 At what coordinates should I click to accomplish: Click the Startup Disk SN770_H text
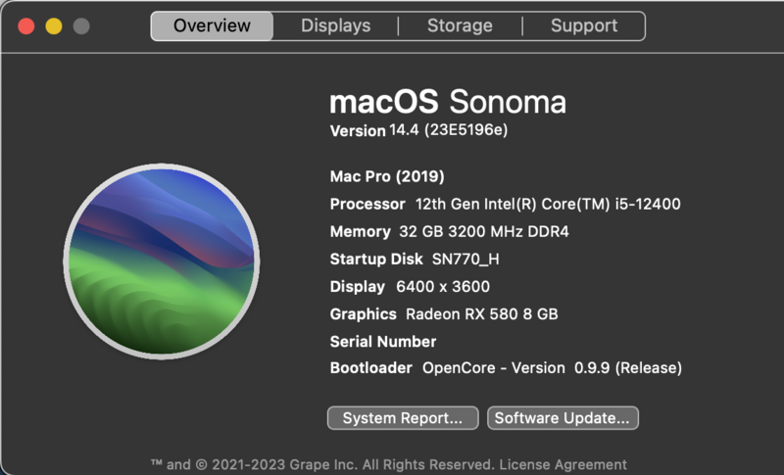(x=472, y=259)
